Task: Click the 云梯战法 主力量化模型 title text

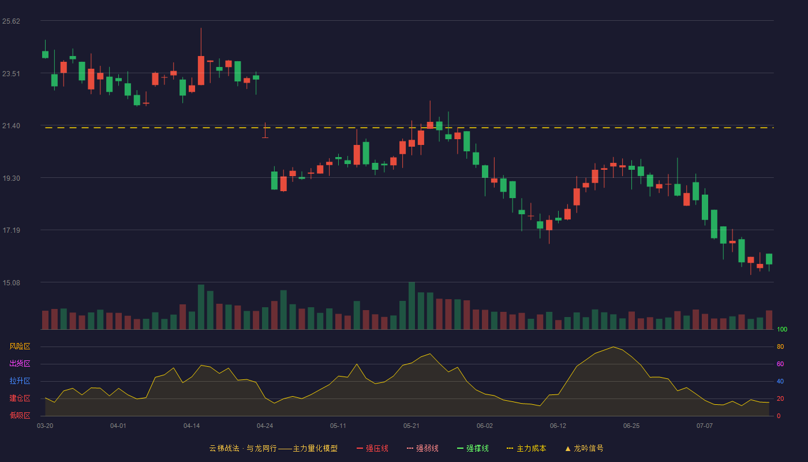Action: [x=273, y=448]
